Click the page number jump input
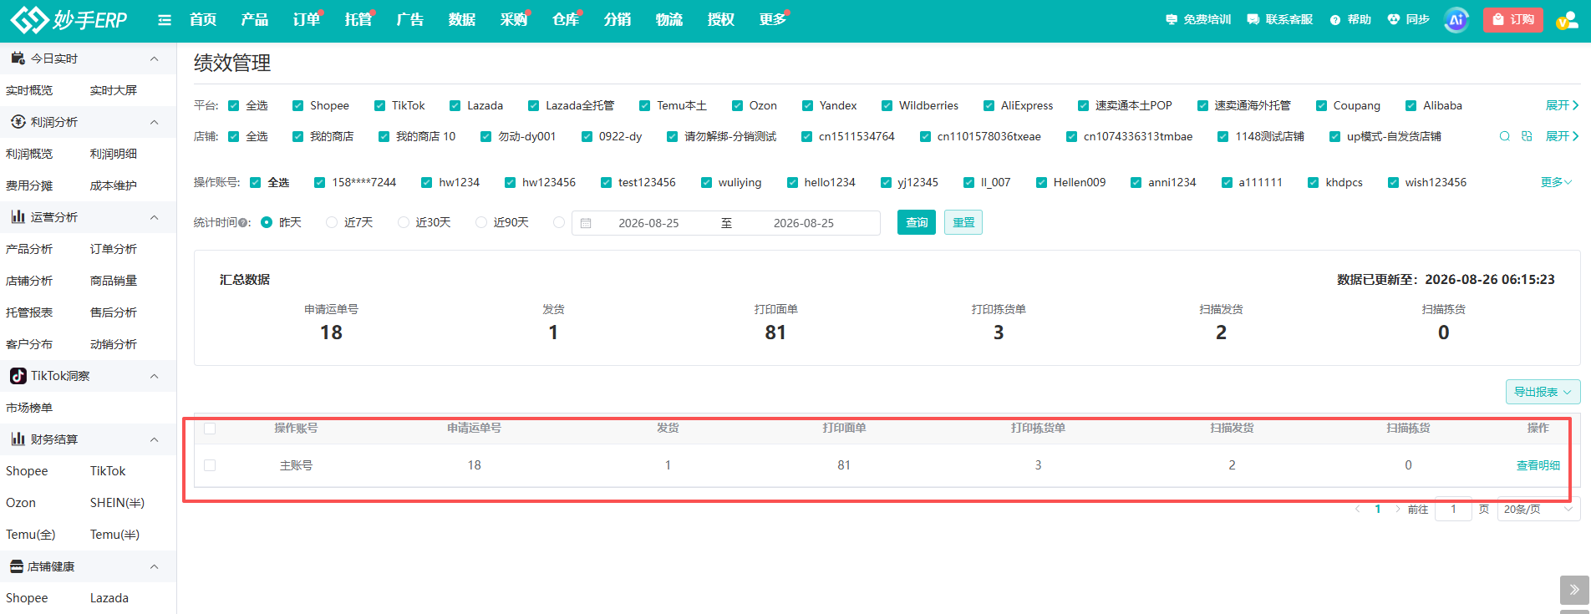The width and height of the screenshot is (1591, 614). tap(1453, 509)
